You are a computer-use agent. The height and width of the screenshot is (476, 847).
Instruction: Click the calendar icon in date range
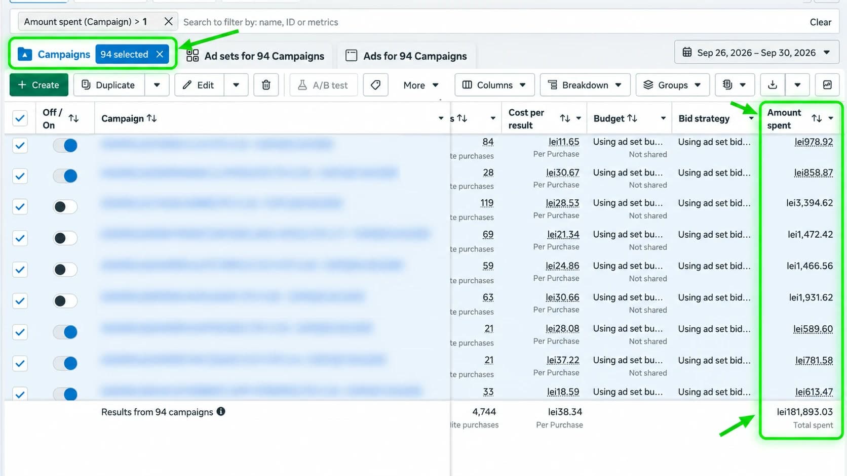coord(687,52)
